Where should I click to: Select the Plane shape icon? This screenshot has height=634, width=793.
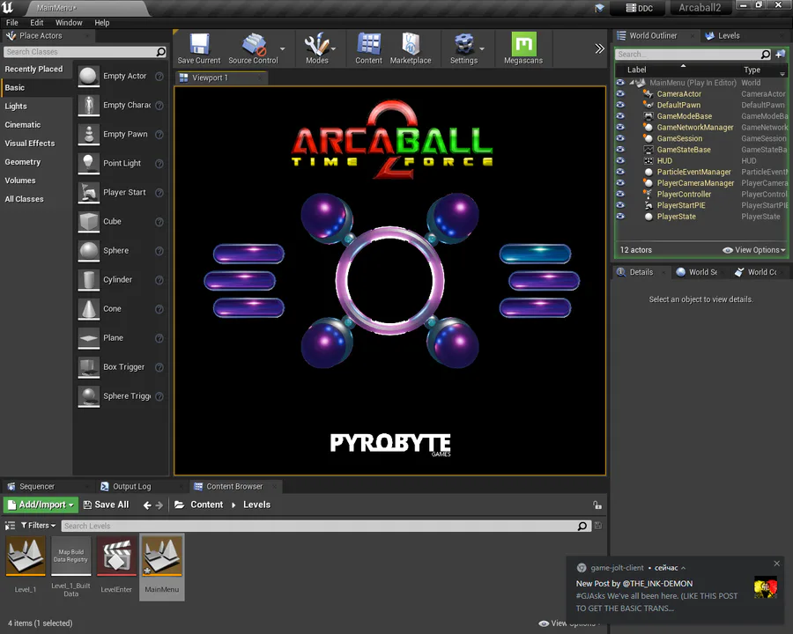click(88, 338)
